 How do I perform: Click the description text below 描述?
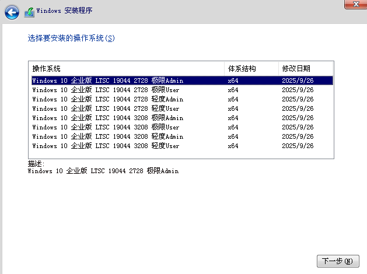[103, 171]
